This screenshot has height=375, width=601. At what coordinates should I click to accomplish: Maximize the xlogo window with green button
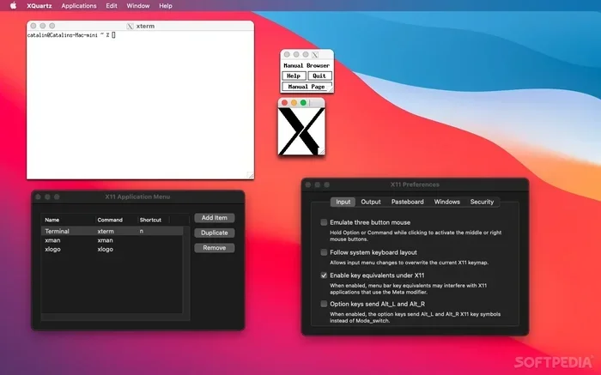tap(303, 103)
